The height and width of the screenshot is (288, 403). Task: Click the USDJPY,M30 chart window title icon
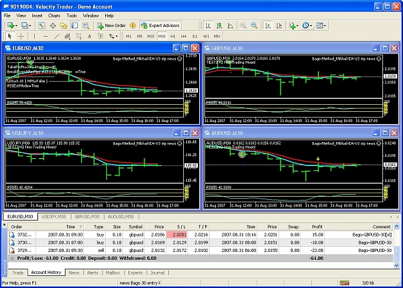tap(8, 132)
